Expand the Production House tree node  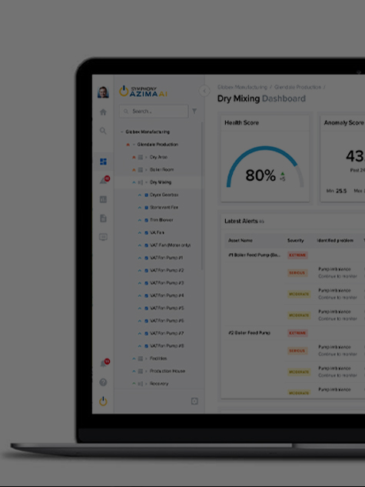146,371
